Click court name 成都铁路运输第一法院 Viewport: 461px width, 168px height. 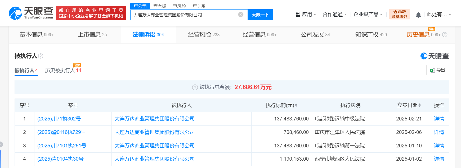click(340, 146)
